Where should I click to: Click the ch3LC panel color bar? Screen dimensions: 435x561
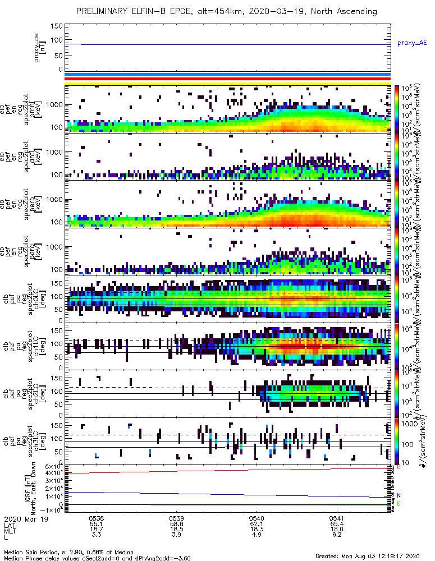tap(397, 441)
